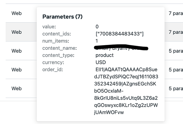The image size is (183, 124).
Task: Click the Parameters (7) popup heading
Action: (x=62, y=17)
